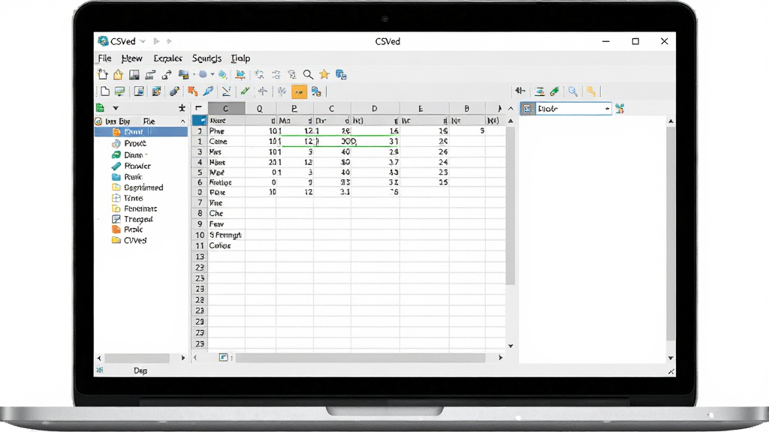Click the magnifying glass search icon in top toolbar
Image resolution: width=769 pixels, height=432 pixels.
[x=308, y=74]
